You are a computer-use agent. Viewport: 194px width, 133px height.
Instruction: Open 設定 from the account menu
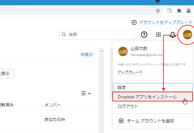(x=153, y=87)
